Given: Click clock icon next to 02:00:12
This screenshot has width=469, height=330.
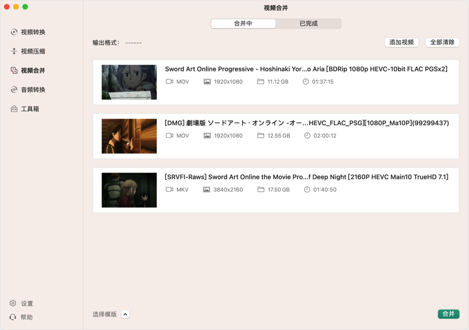Looking at the screenshot, I should 307,135.
